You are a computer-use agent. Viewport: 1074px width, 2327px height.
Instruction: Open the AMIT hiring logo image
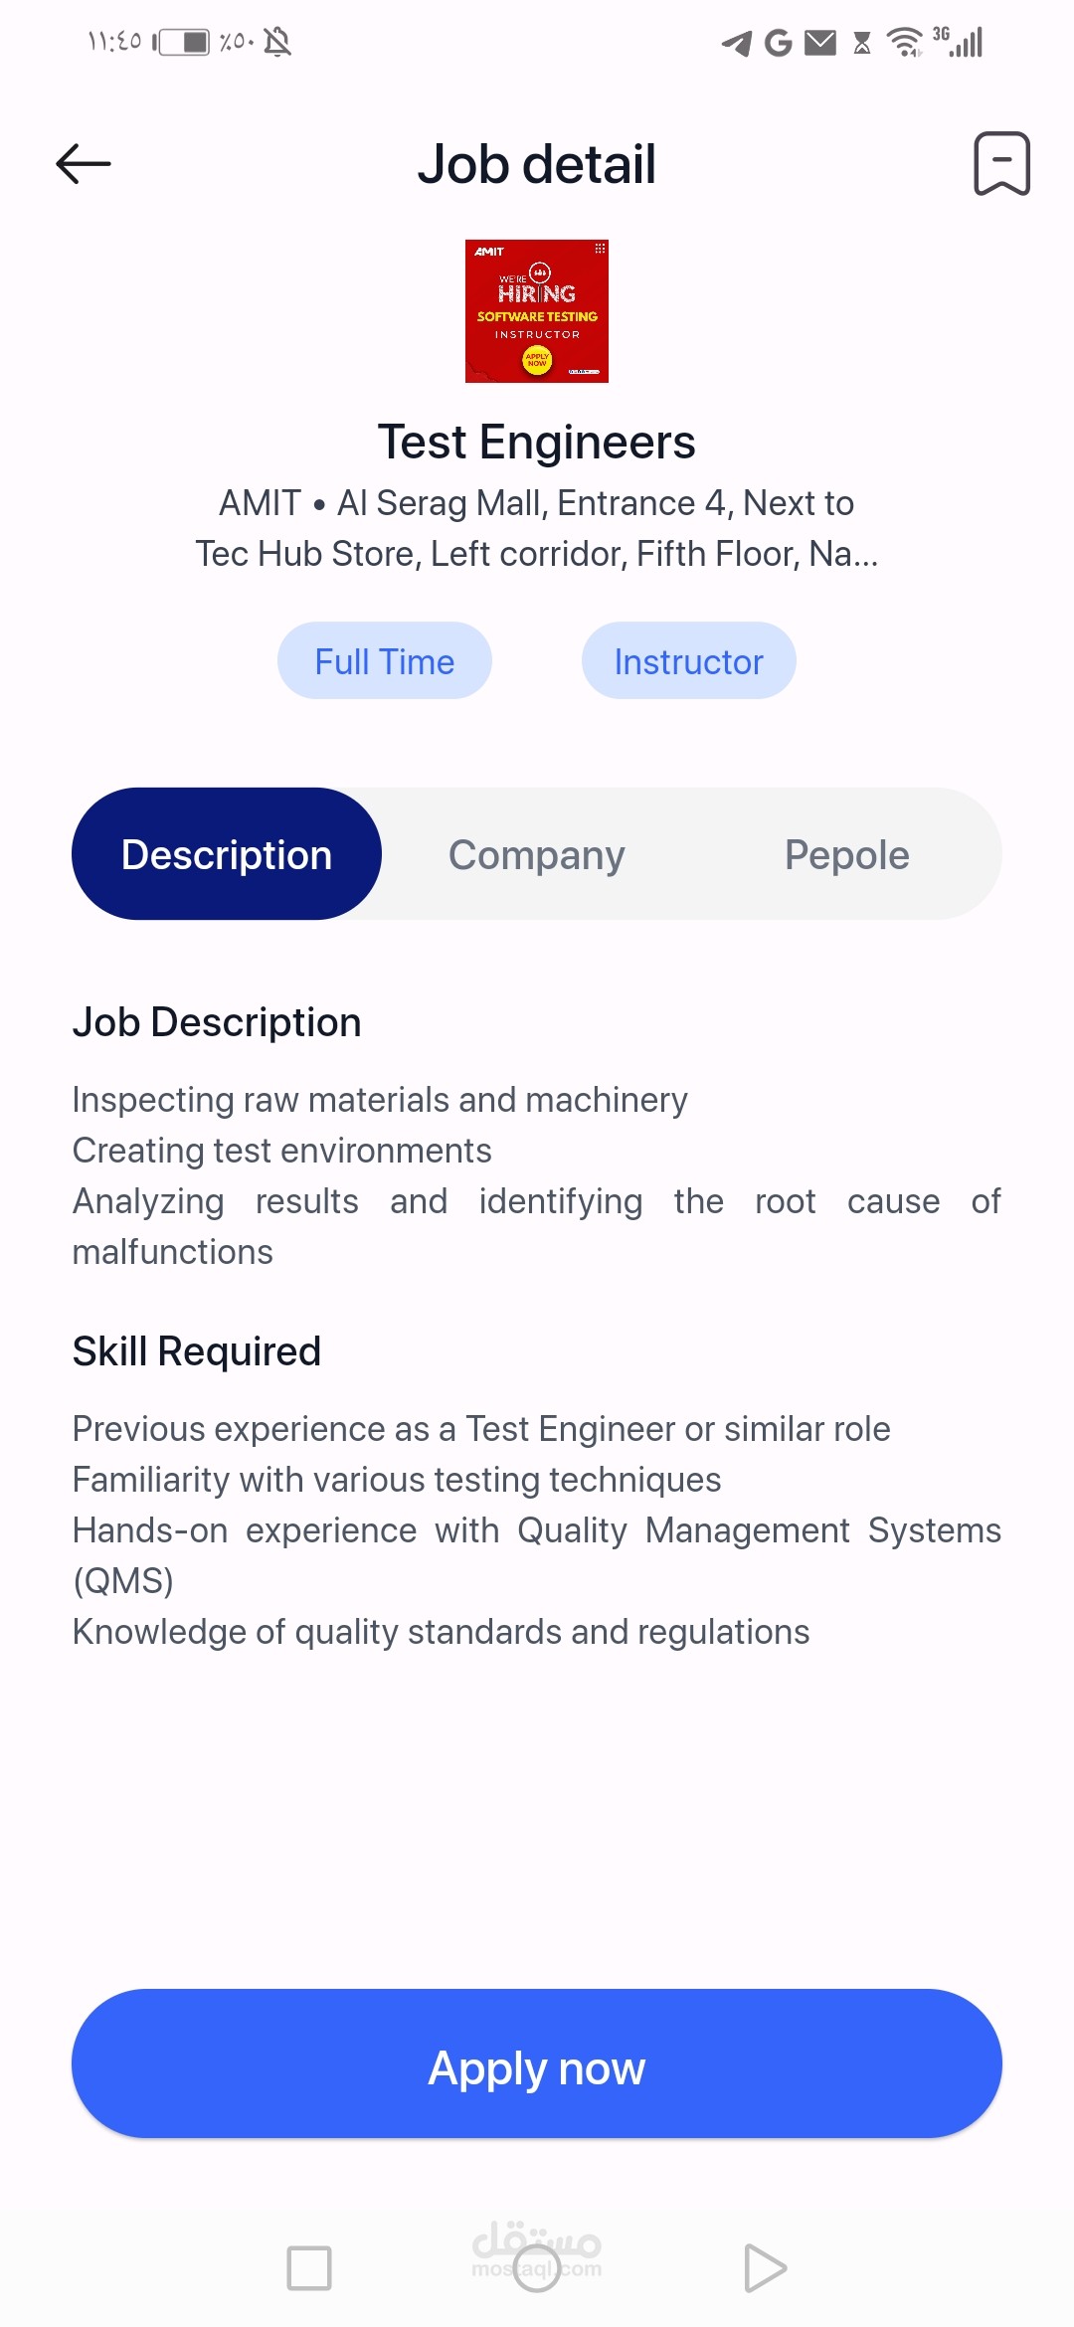click(537, 311)
